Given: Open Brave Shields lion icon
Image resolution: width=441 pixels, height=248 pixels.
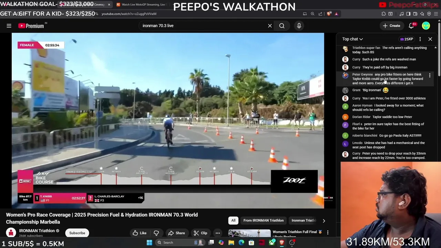Looking at the screenshot, I should pyautogui.click(x=329, y=14).
